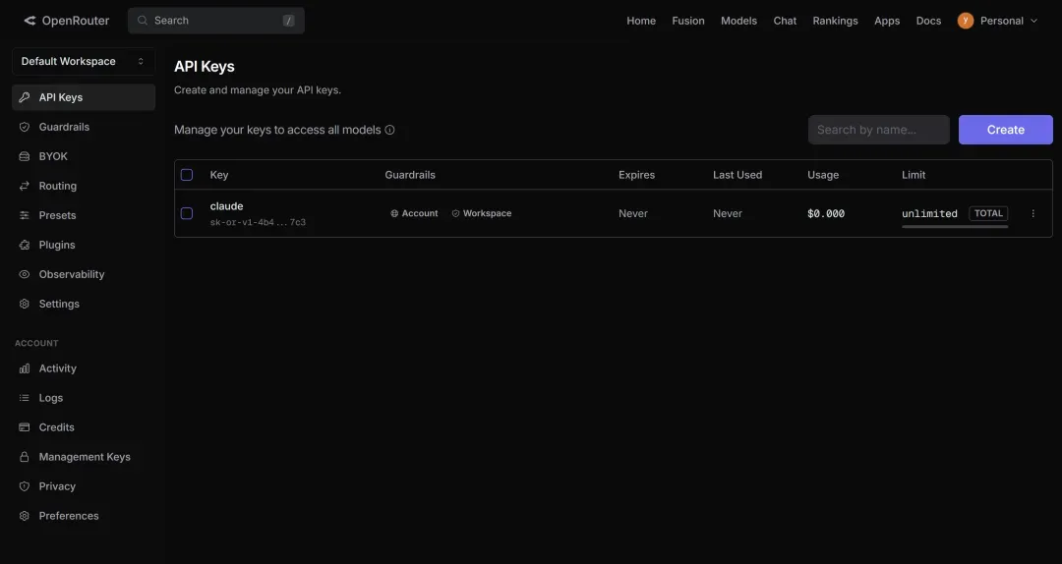Click the usage limit progress bar
This screenshot has width=1062, height=564.
tap(955, 227)
